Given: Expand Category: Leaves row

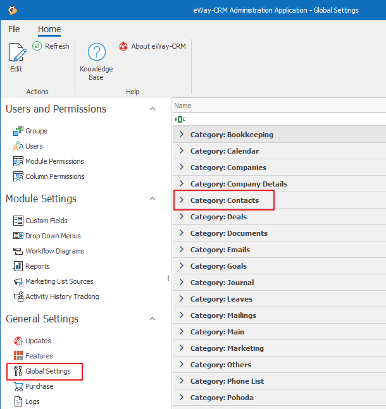Looking at the screenshot, I should click(182, 298).
